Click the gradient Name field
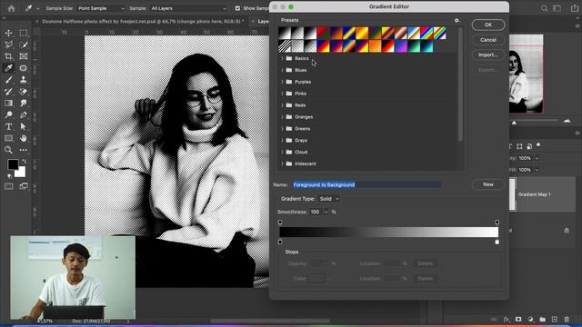This screenshot has width=582, height=327. click(366, 184)
